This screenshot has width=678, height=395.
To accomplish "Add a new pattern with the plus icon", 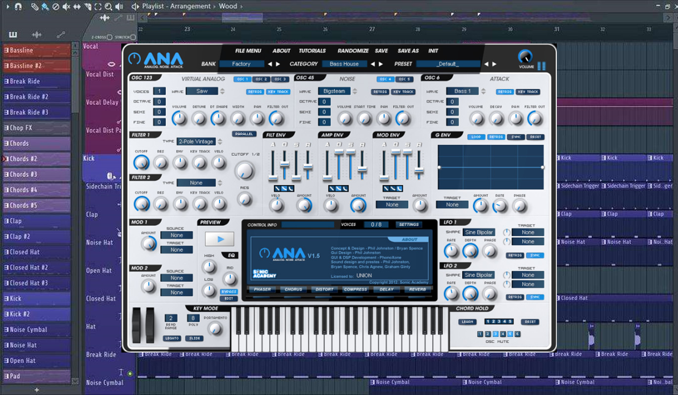I will tap(37, 390).
